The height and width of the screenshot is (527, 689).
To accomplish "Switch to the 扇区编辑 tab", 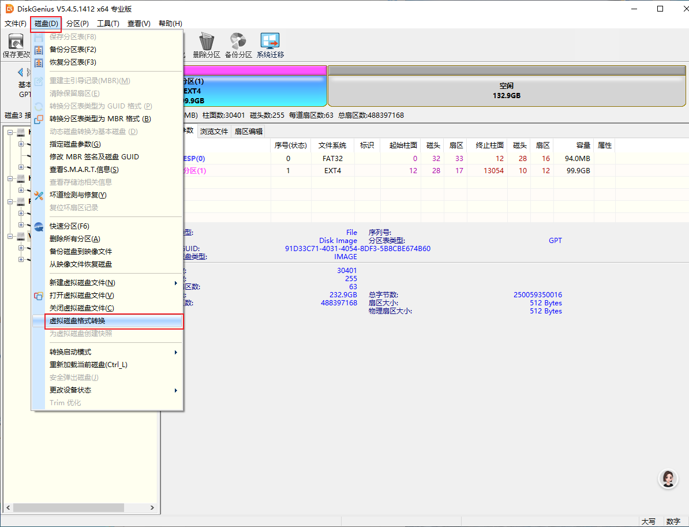I will point(249,132).
